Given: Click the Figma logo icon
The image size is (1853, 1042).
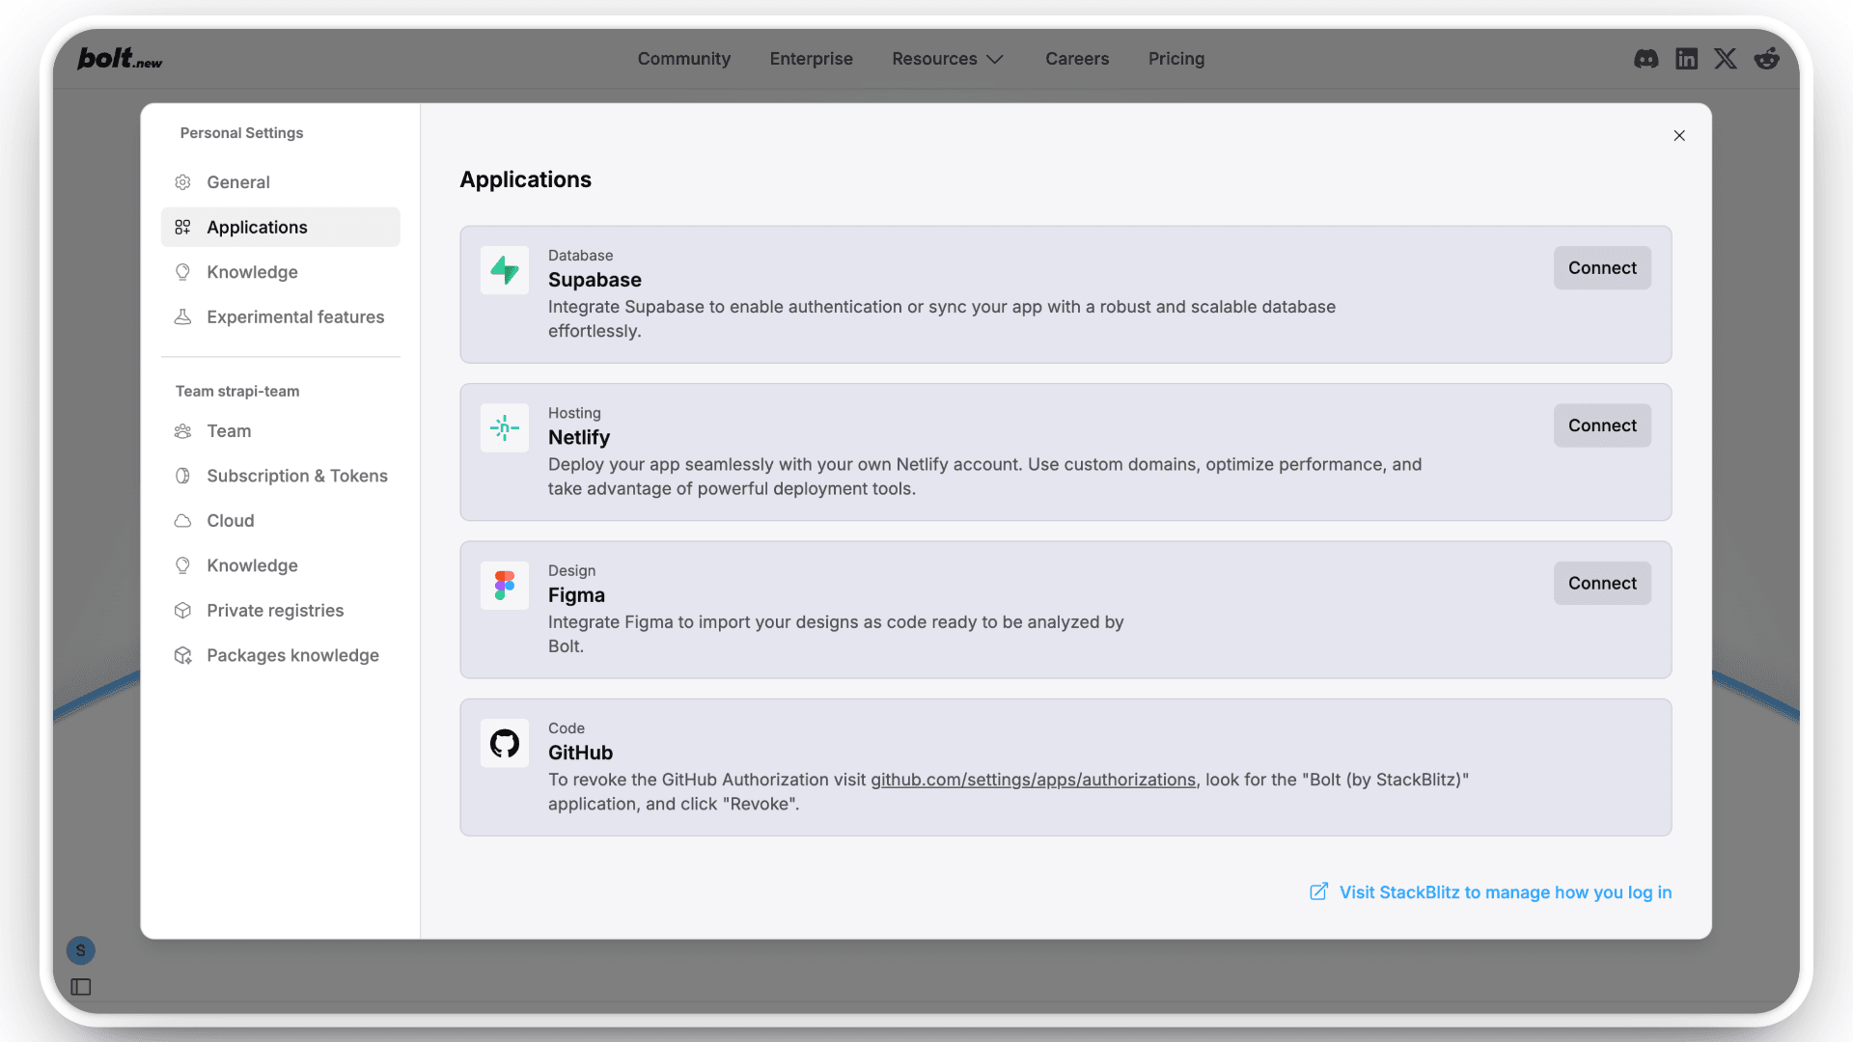Looking at the screenshot, I should pos(505,586).
